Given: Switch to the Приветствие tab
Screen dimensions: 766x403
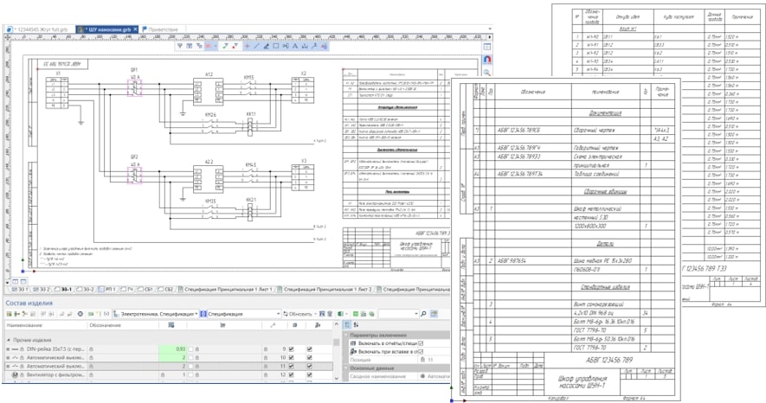Looking at the screenshot, I should 160,29.
